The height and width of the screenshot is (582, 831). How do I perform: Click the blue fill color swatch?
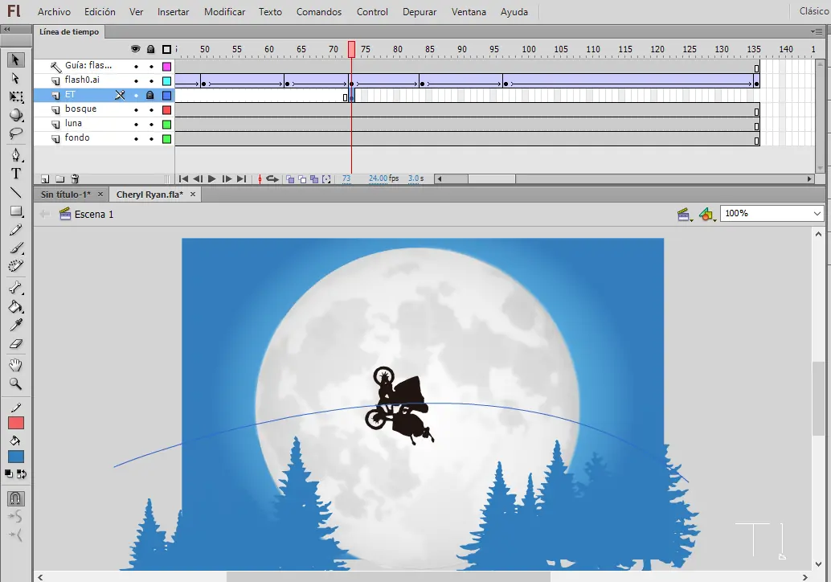[16, 457]
